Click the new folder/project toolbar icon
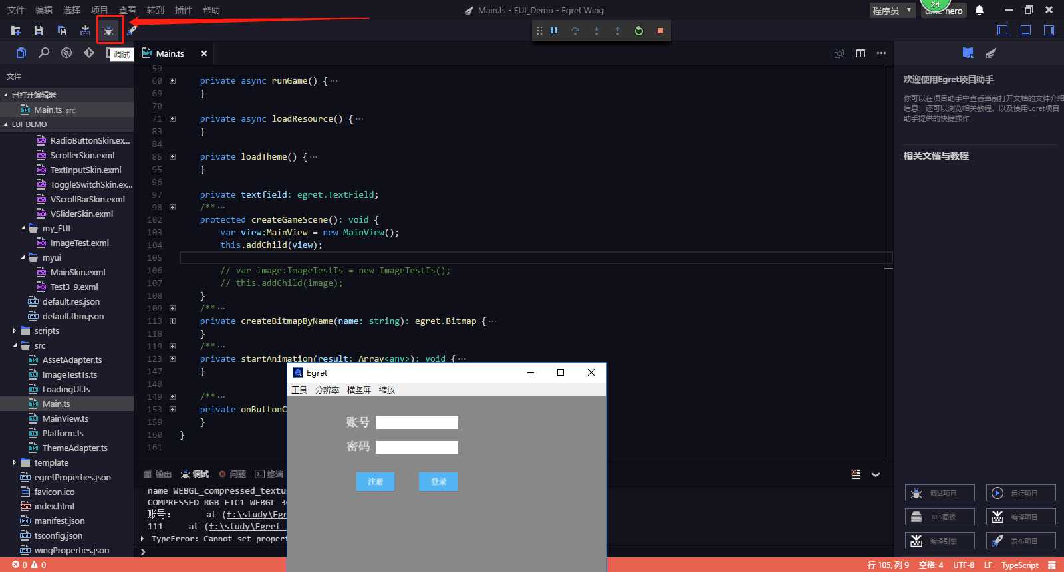Image resolution: width=1064 pixels, height=572 pixels. (16, 31)
